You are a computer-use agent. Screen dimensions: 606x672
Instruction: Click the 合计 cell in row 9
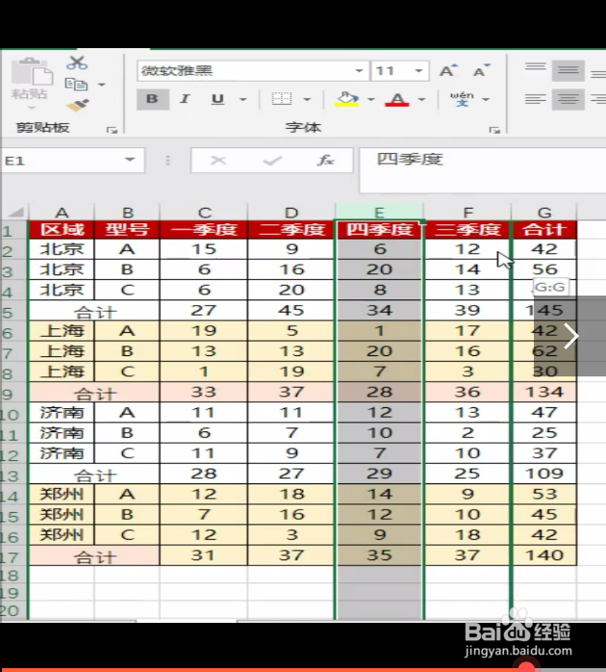pos(94,393)
